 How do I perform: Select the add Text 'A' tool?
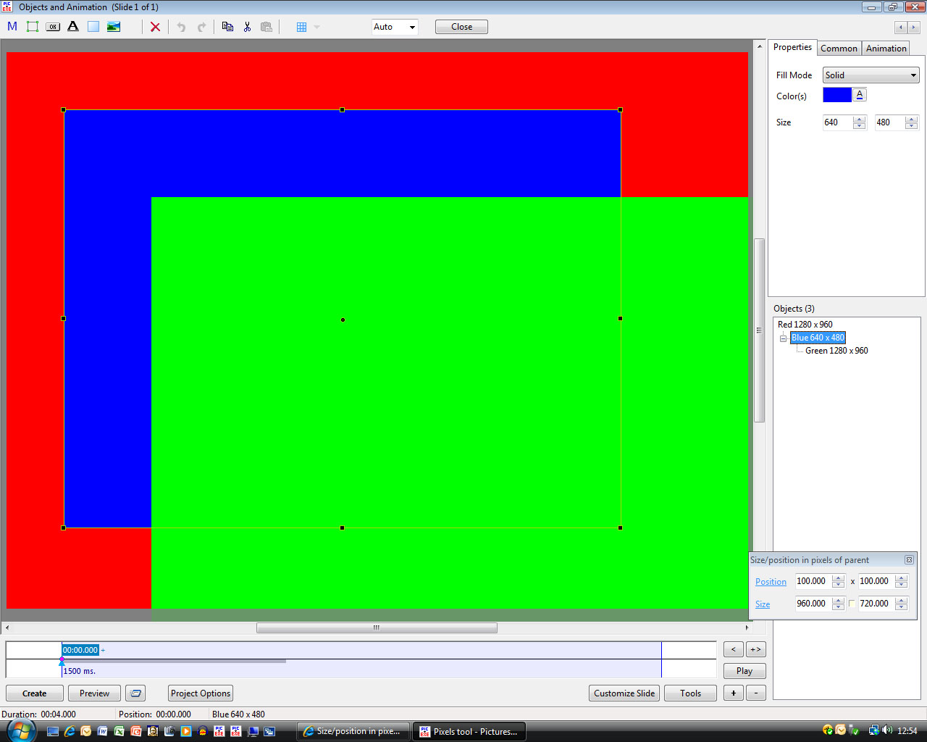pos(73,27)
